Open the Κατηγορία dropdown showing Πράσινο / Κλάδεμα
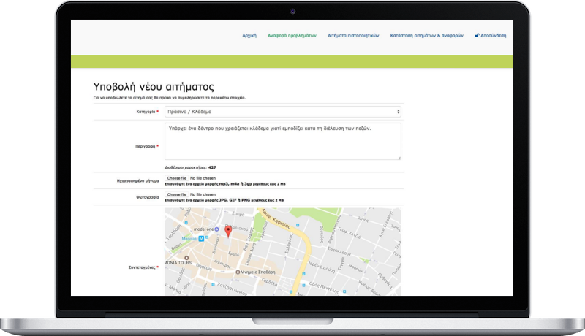 (282, 112)
